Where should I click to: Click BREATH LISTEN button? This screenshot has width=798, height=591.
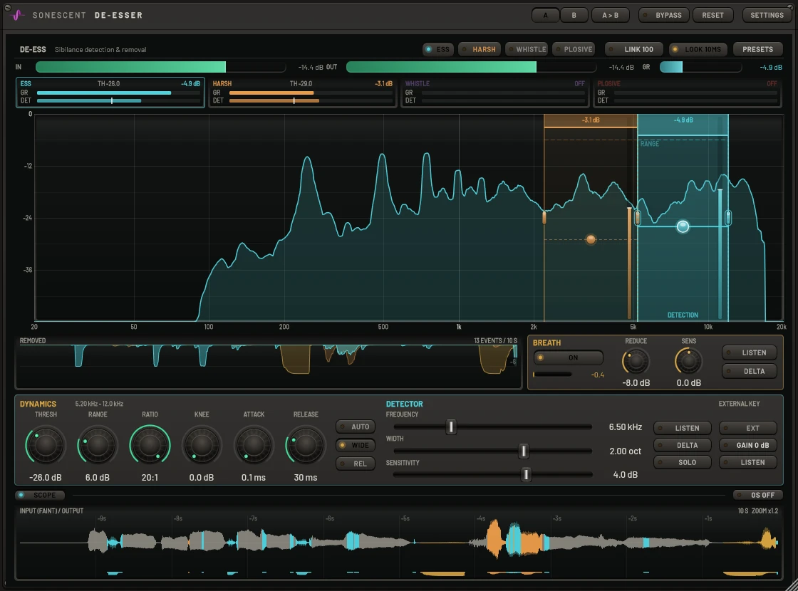tap(749, 352)
